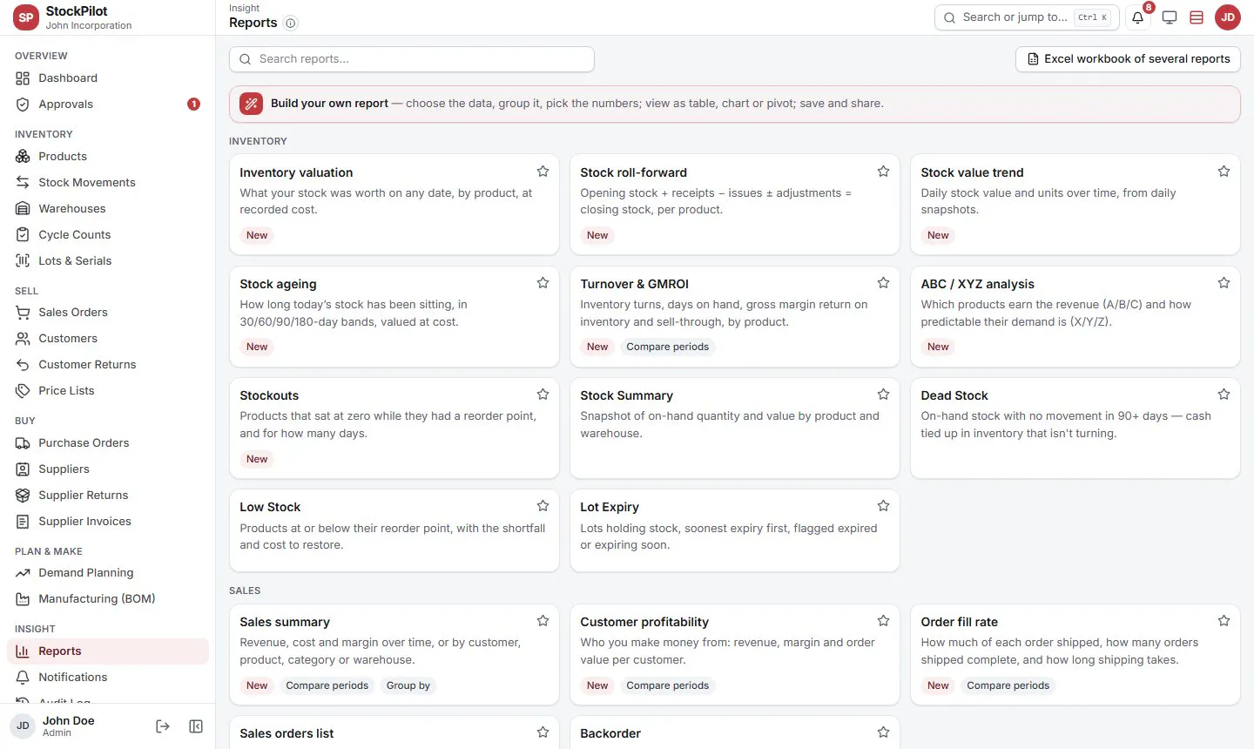The width and height of the screenshot is (1254, 749).
Task: Click the Search reports input field
Action: click(412, 59)
